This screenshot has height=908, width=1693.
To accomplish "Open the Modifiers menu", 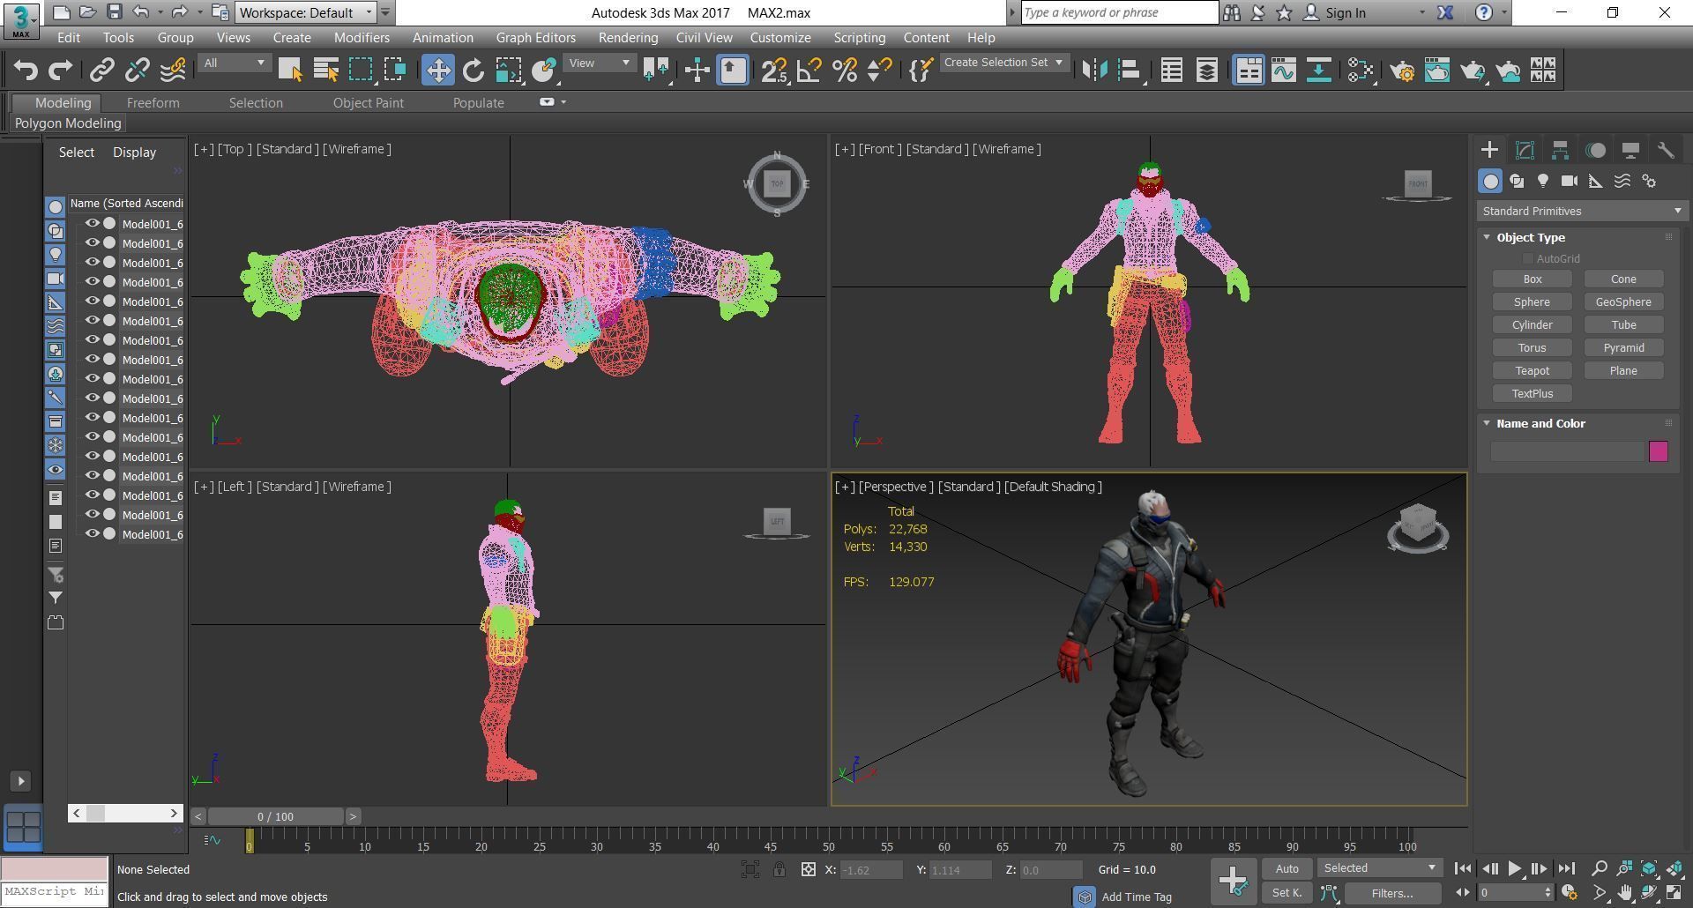I will click(x=362, y=38).
